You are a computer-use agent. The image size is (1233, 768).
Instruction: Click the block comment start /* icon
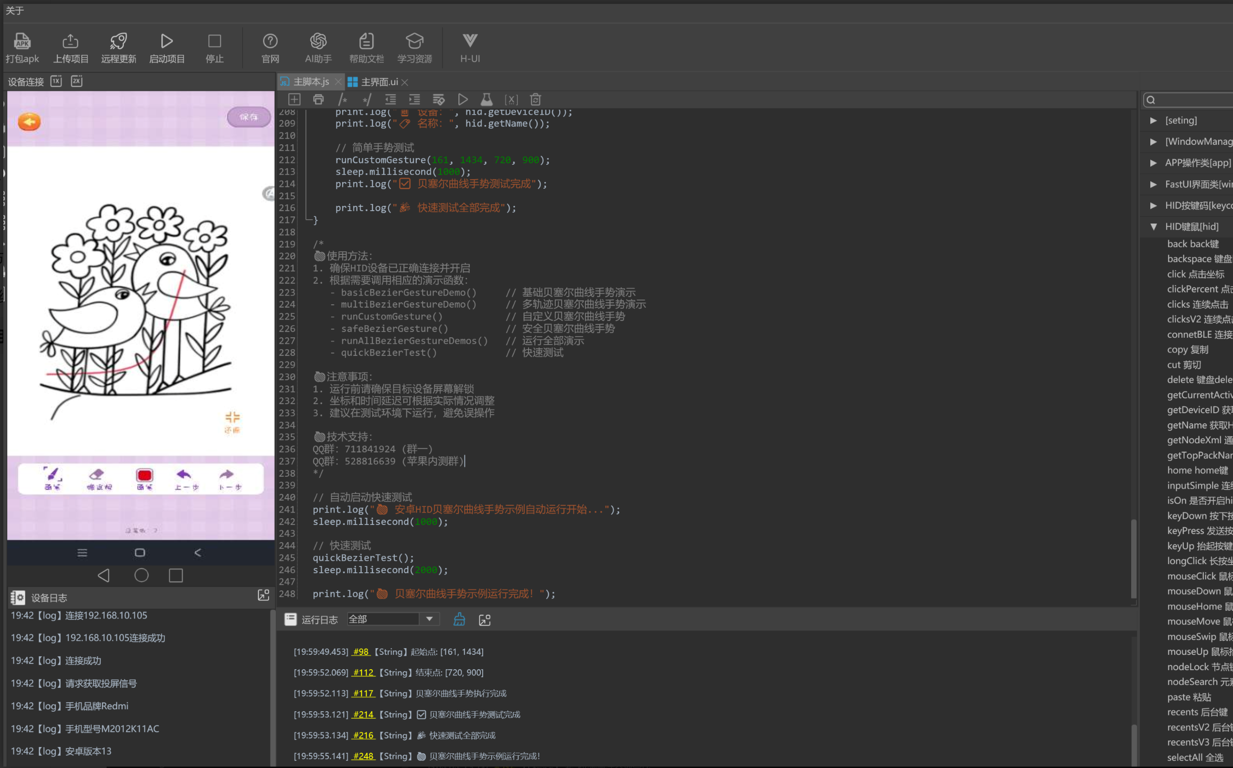pos(343,99)
